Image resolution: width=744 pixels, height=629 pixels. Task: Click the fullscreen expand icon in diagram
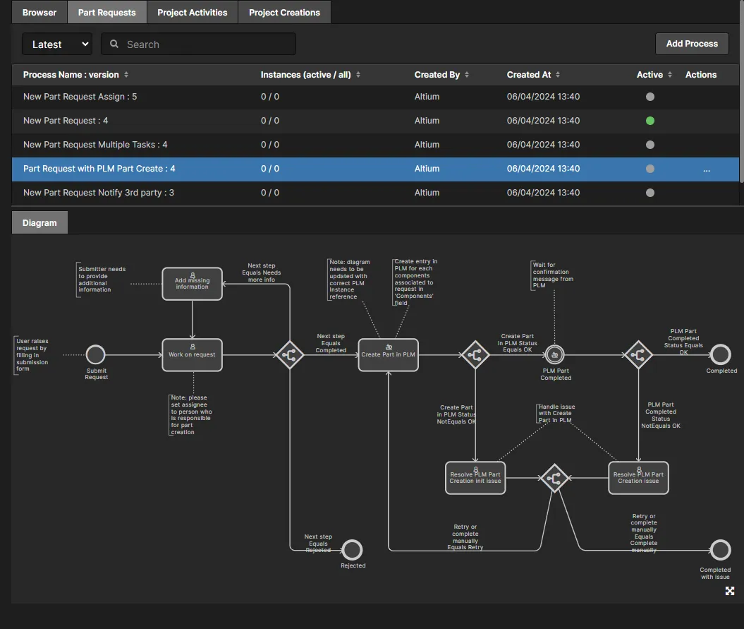[730, 591]
